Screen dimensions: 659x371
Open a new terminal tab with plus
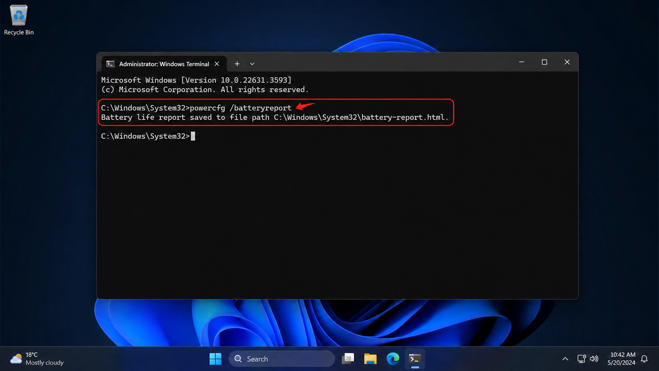(x=237, y=64)
